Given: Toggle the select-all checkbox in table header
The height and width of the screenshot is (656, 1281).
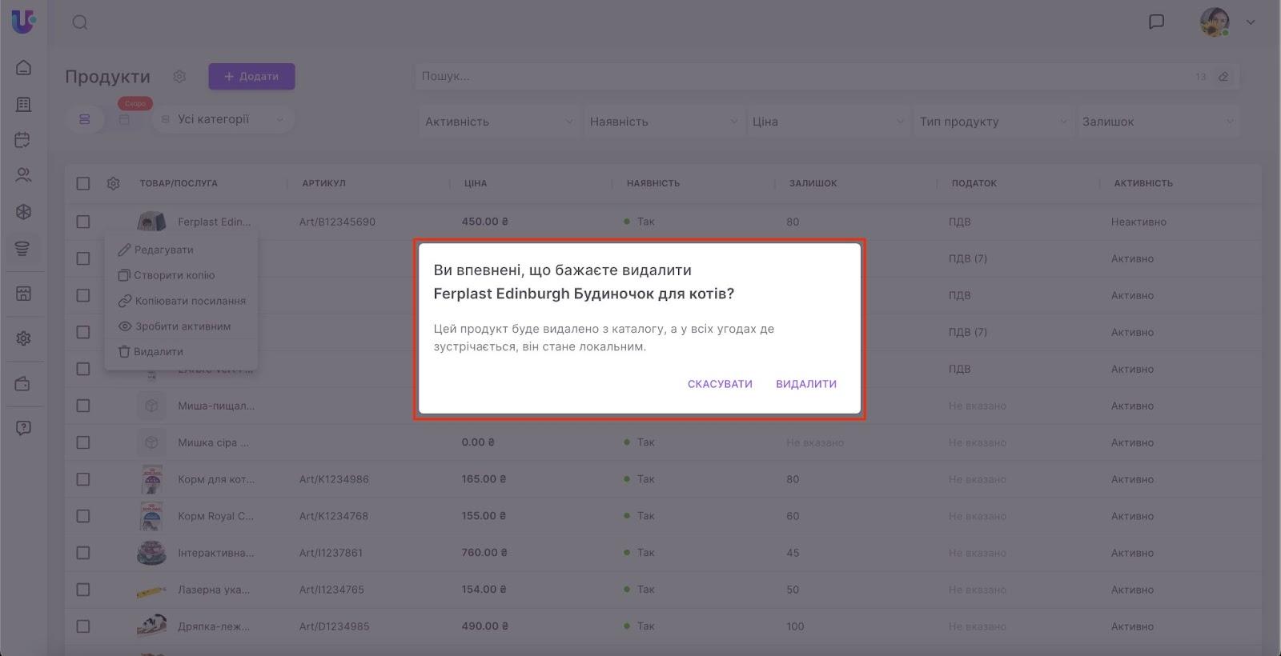Looking at the screenshot, I should [x=83, y=183].
